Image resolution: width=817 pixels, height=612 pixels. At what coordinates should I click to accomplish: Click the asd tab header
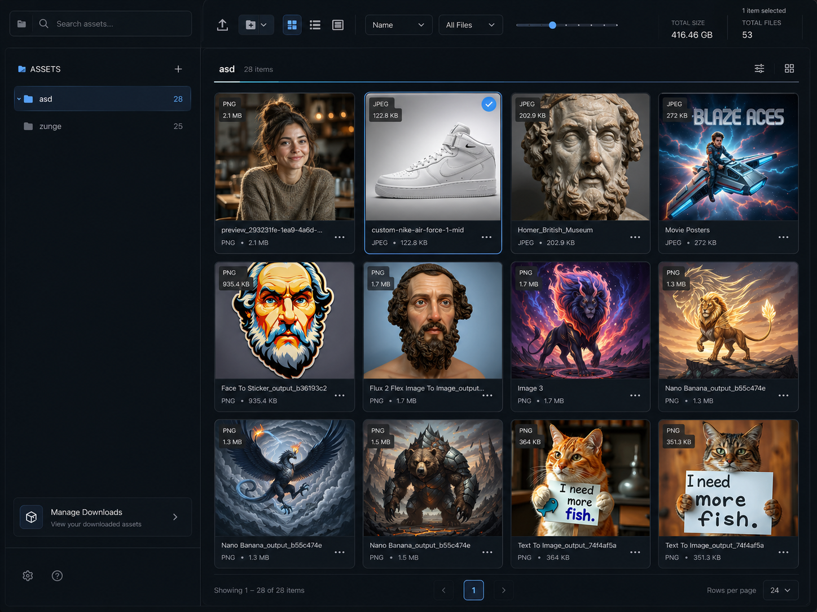[227, 69]
